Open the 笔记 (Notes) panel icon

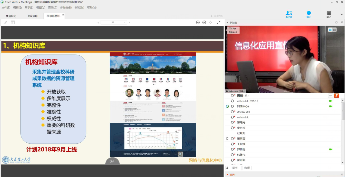click(329, 14)
